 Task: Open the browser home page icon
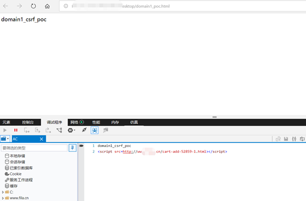coord(48,6)
